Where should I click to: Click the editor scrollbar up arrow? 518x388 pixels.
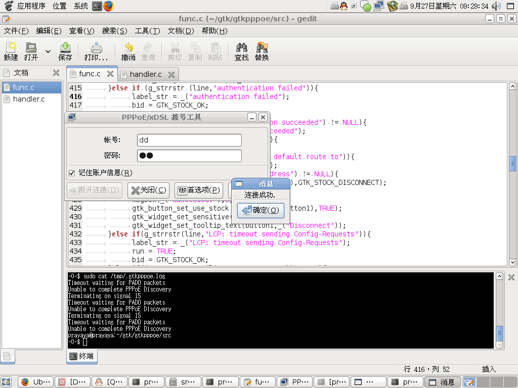[x=512, y=86]
